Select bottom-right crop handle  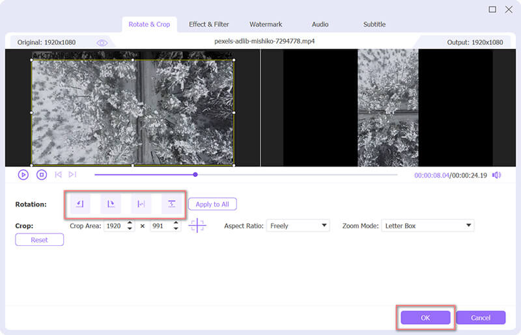pos(234,165)
